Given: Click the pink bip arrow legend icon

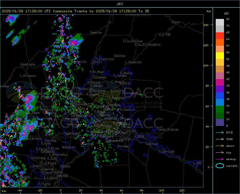Looking at the screenshot, I should (x=220, y=153).
